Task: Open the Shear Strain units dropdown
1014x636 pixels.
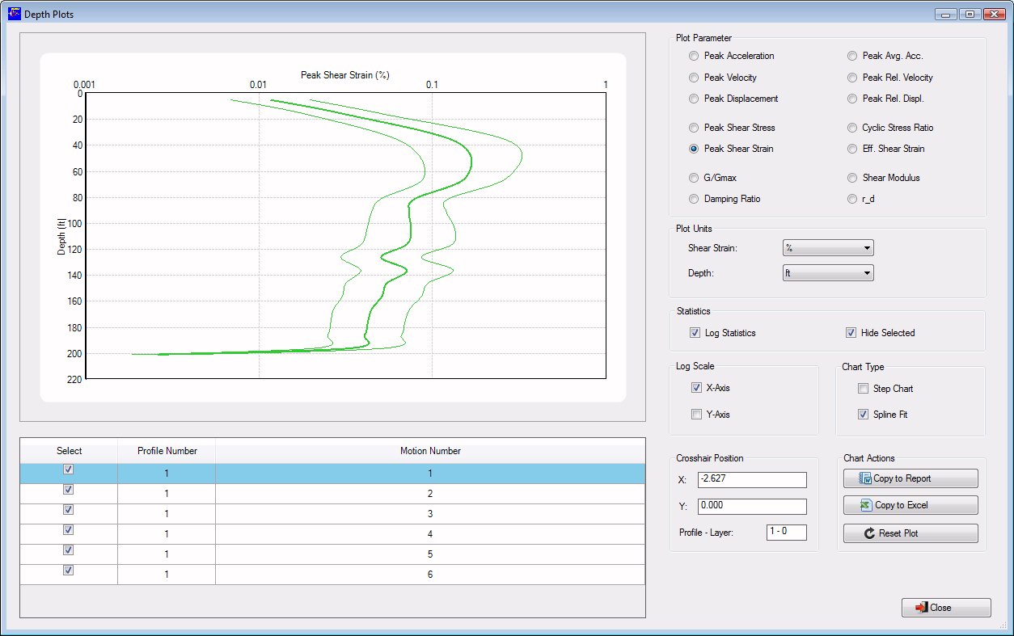Action: [828, 248]
